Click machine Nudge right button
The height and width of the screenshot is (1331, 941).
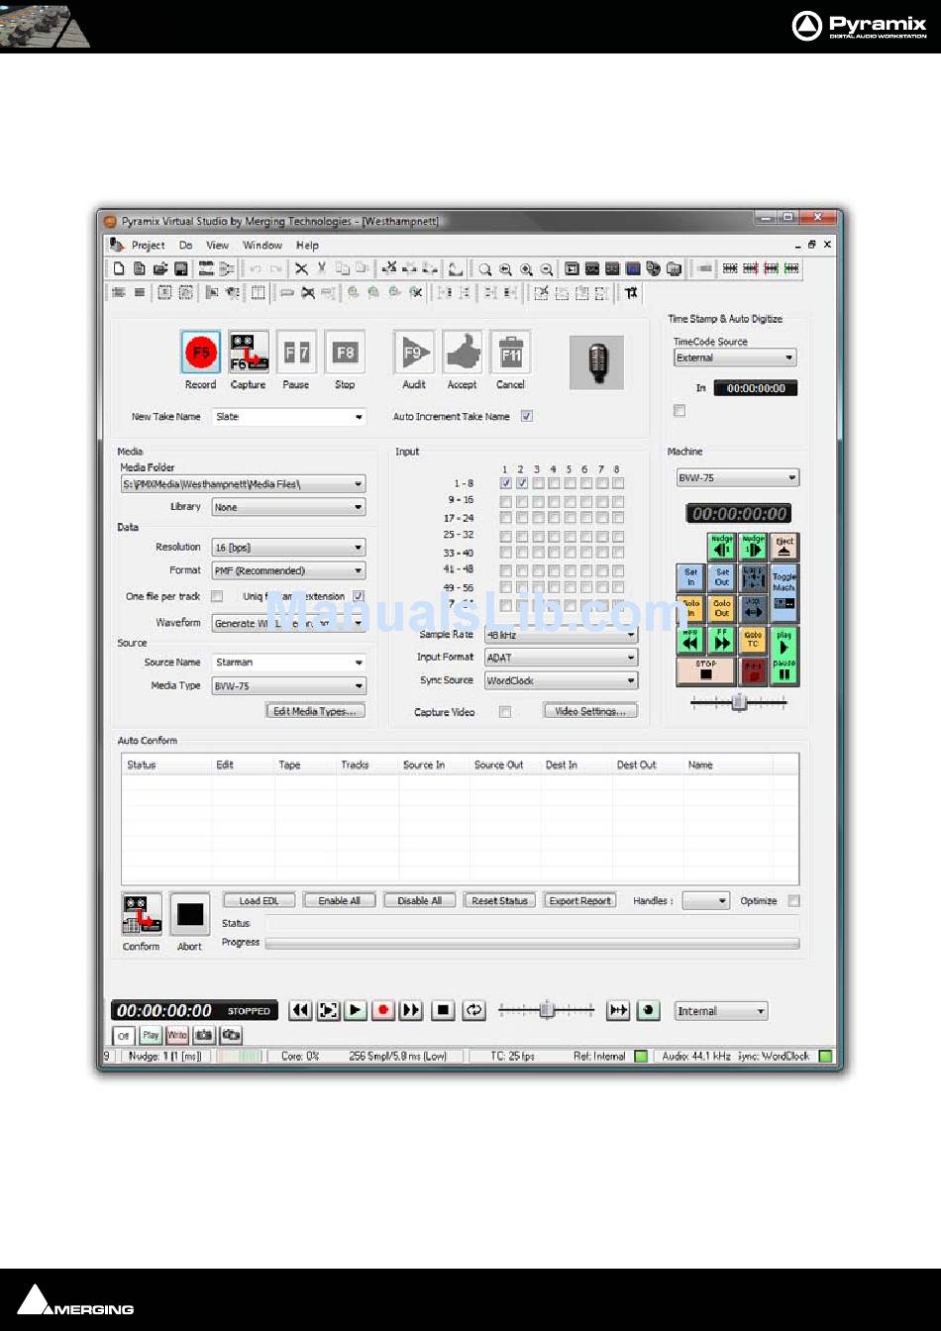pyautogui.click(x=754, y=547)
